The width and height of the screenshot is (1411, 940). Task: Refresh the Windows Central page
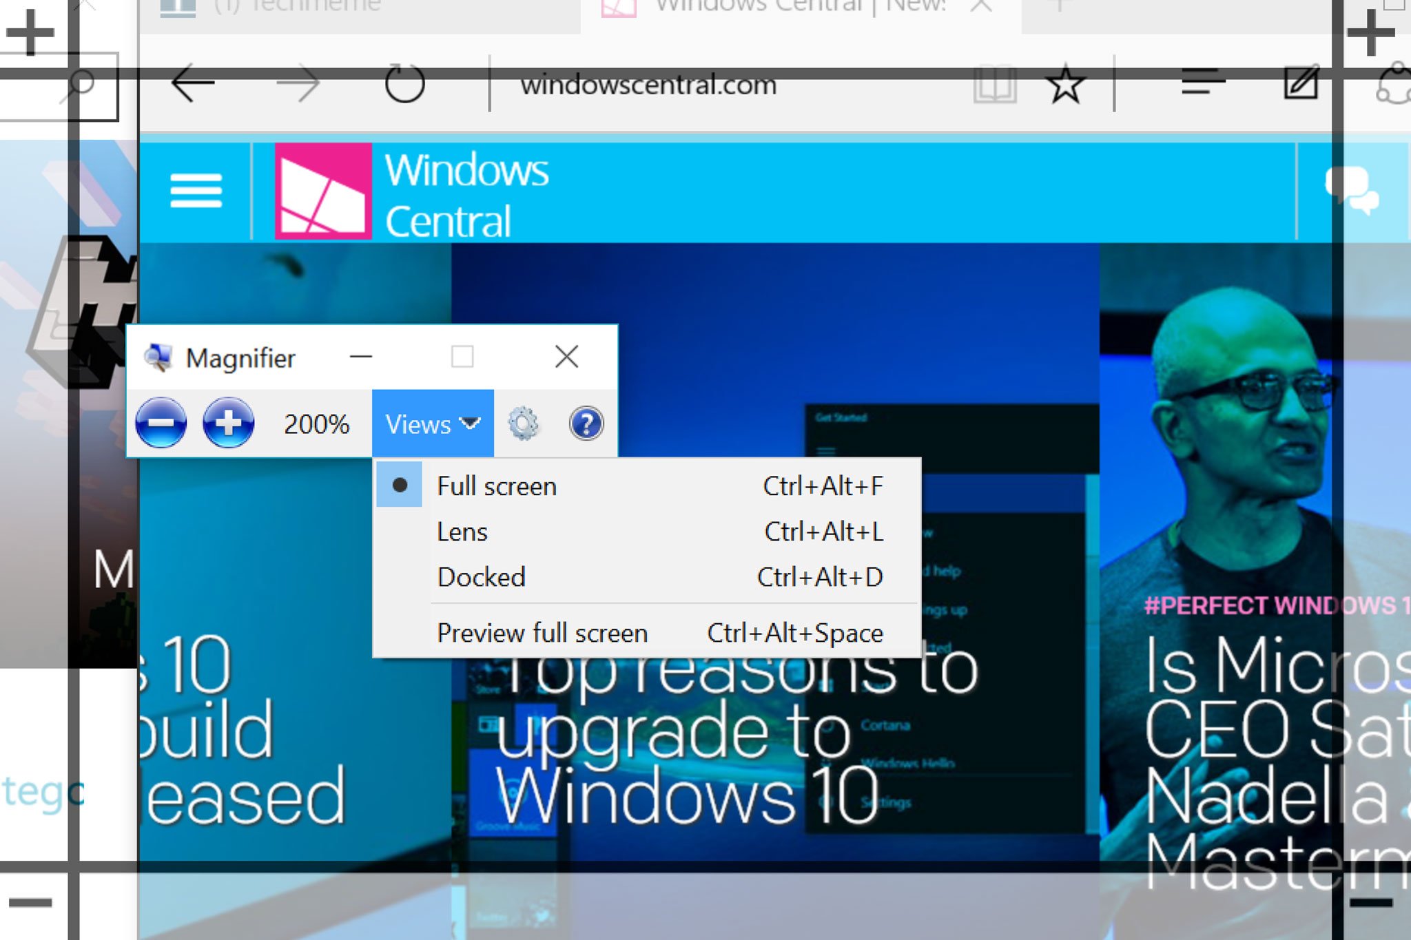coord(404,83)
